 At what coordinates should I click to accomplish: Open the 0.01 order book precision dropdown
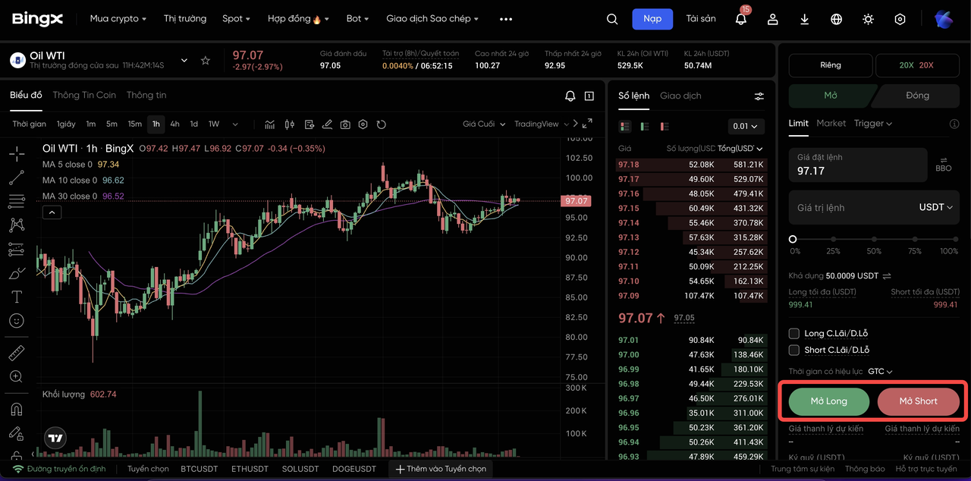coord(744,126)
